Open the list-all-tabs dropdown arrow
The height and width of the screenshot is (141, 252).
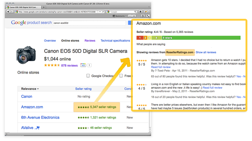coord(149,7)
